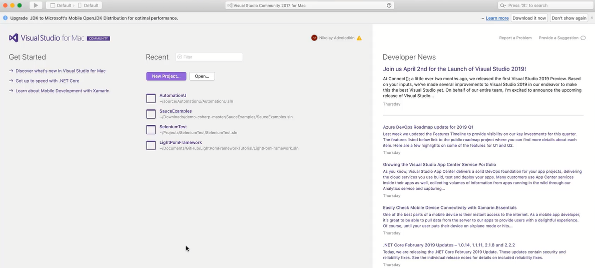
Task: Focus the global search field
Action: coord(545,6)
